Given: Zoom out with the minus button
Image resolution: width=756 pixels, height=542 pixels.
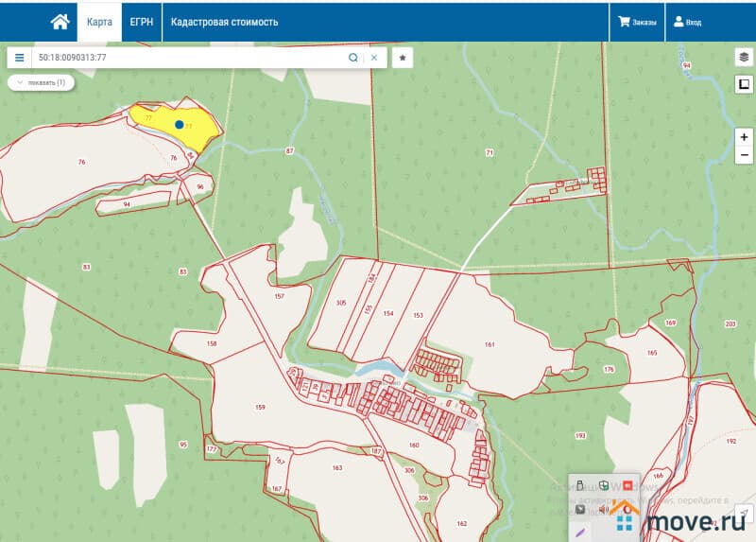Looking at the screenshot, I should pyautogui.click(x=745, y=155).
